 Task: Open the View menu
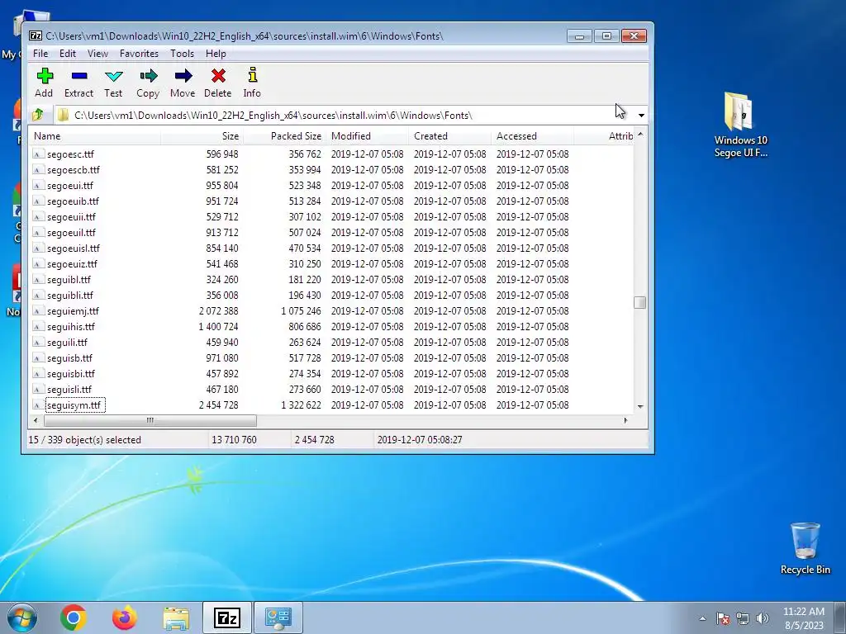tap(97, 54)
